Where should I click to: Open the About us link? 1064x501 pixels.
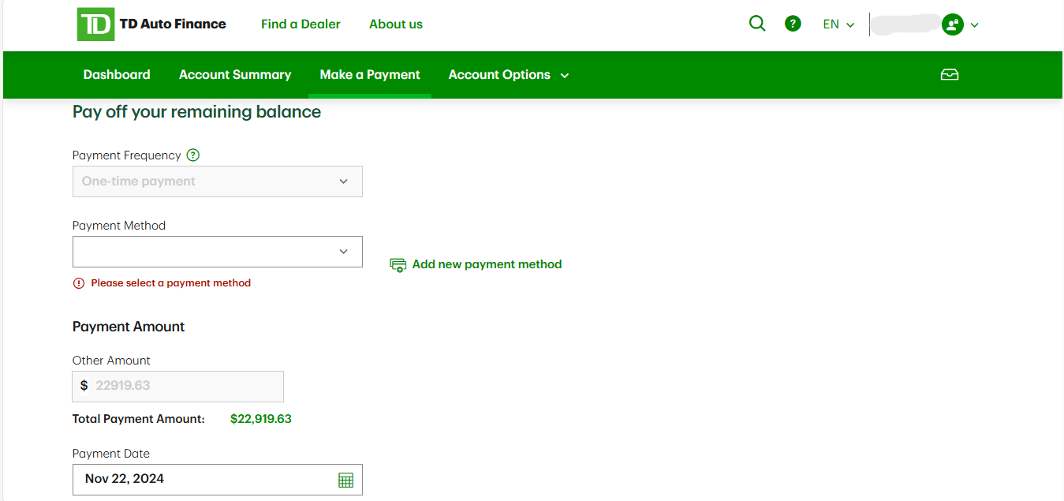click(396, 24)
